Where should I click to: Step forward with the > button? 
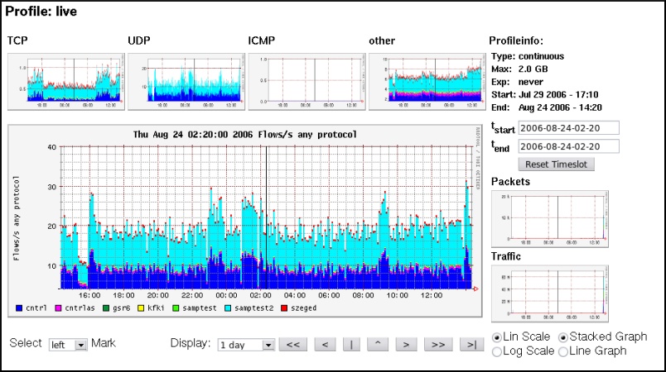pyautogui.click(x=403, y=345)
